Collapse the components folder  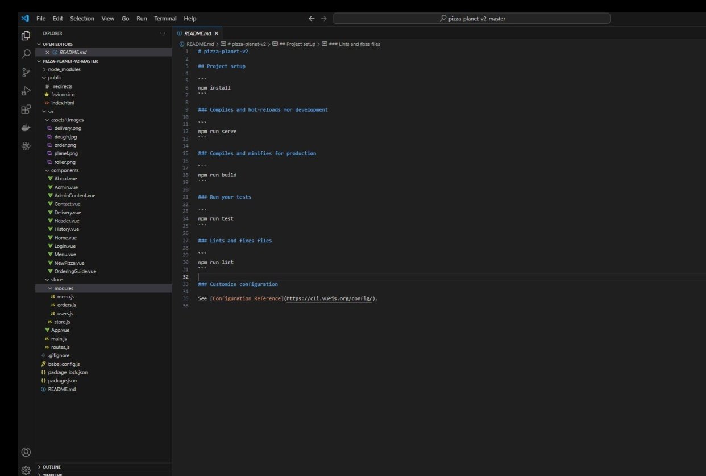pos(103,170)
